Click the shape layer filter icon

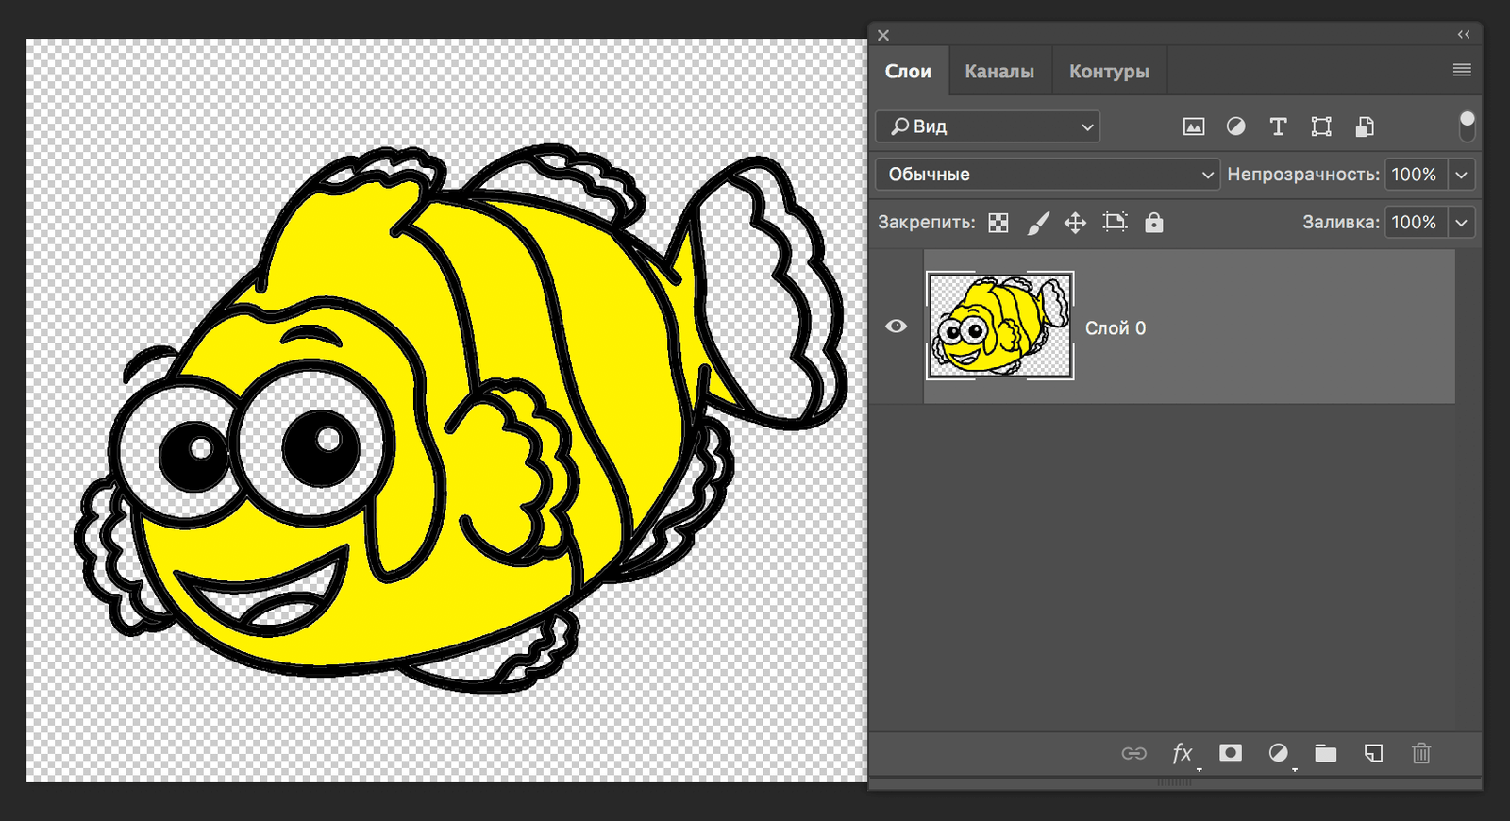click(x=1321, y=126)
